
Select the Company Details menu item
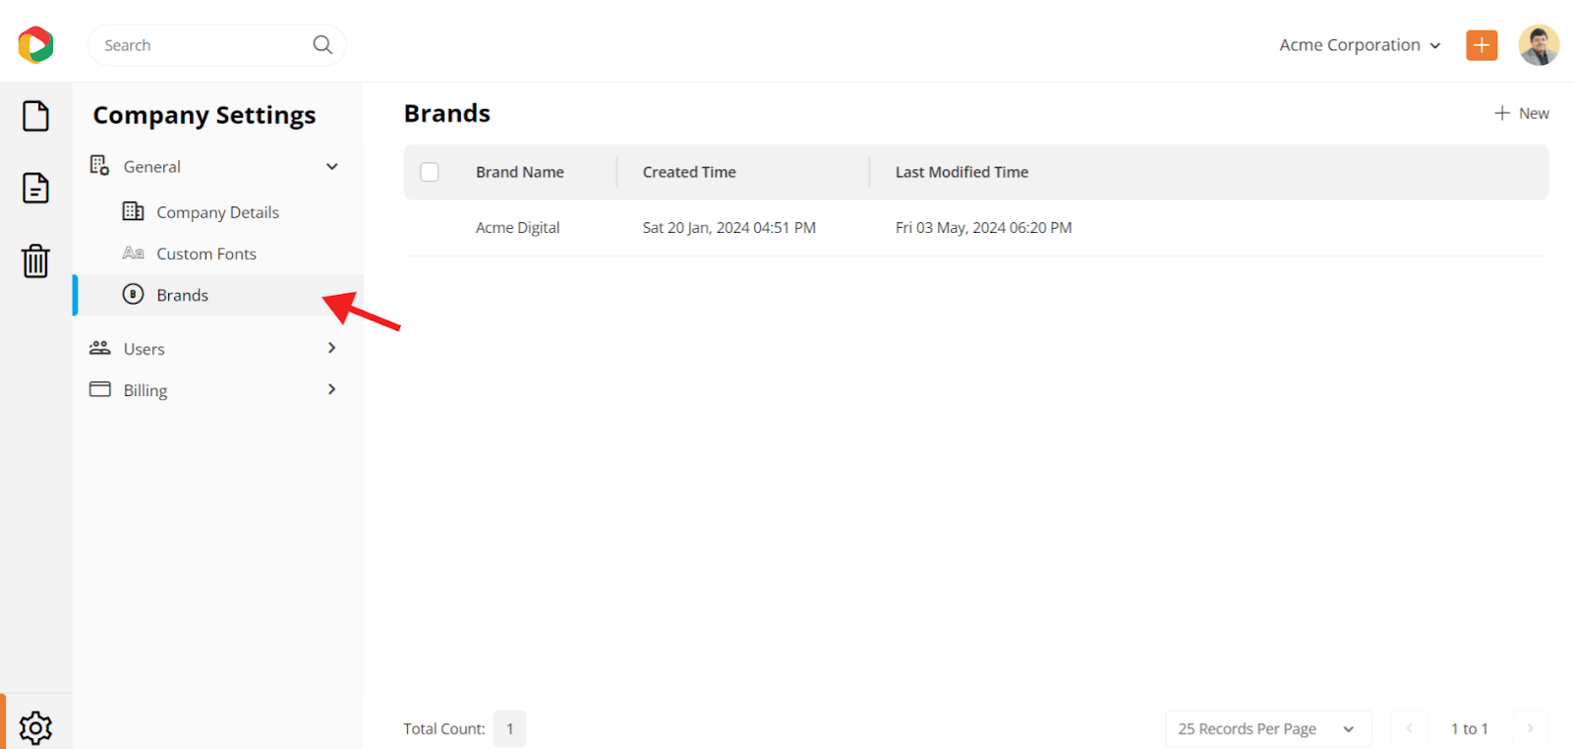tap(218, 212)
